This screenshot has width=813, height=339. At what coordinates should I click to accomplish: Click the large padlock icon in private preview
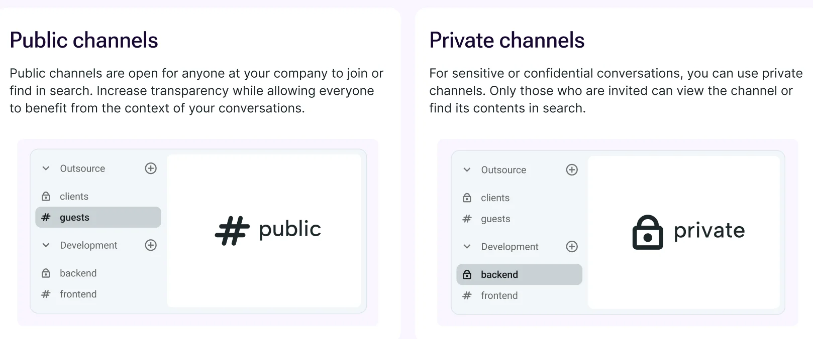(x=648, y=231)
